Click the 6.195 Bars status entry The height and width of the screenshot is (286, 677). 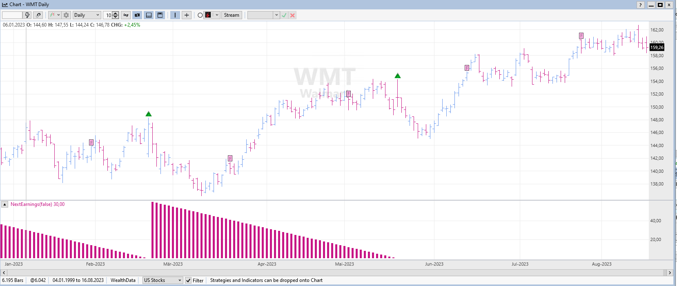click(x=13, y=280)
